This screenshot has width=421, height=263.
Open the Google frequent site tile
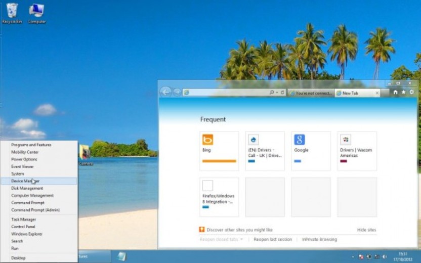click(311, 151)
